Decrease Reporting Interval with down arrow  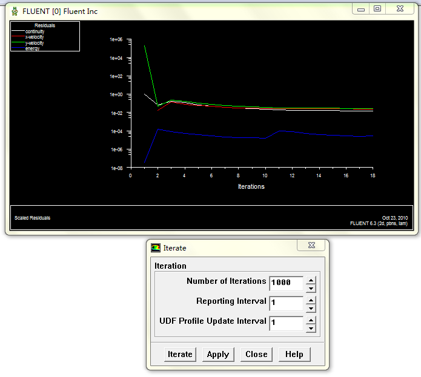coord(311,308)
